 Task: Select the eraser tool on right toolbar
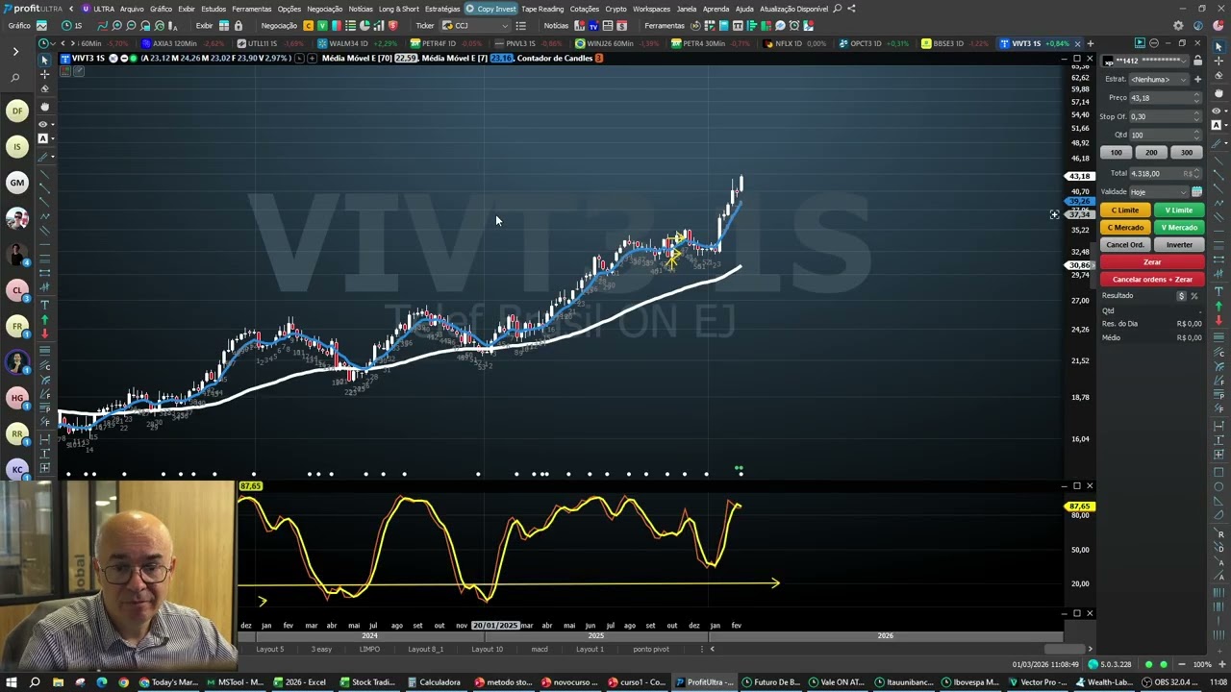click(1218, 75)
